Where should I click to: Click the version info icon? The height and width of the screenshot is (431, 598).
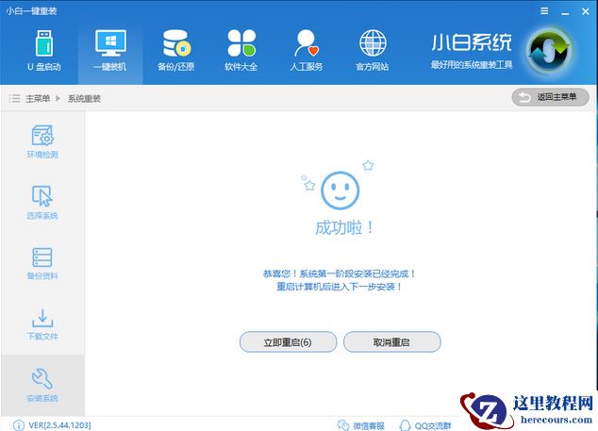tap(19, 425)
